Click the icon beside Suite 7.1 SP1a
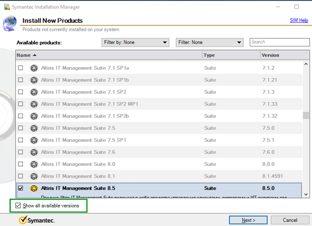The image size is (312, 226). click(34, 68)
